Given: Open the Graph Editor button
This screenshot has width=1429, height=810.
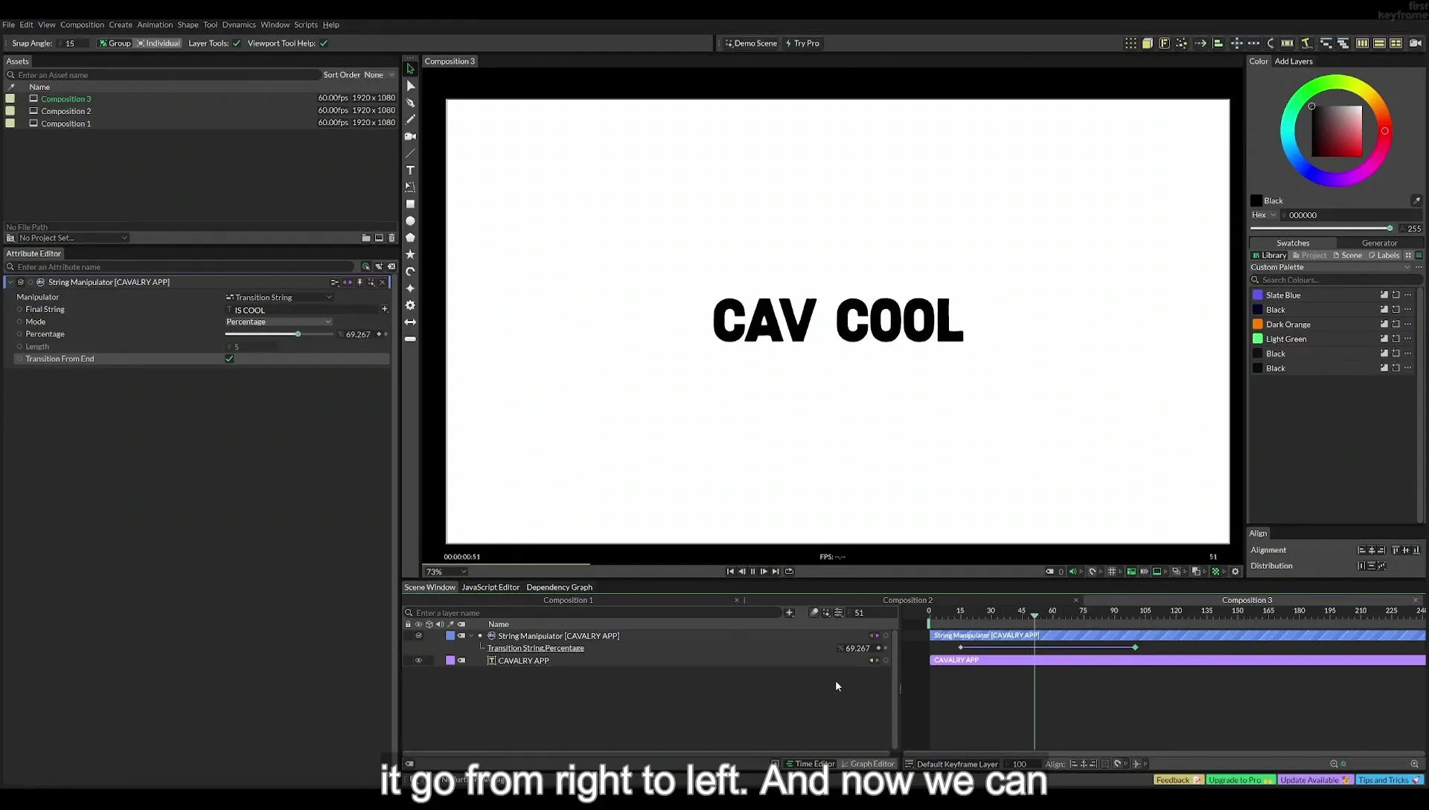Looking at the screenshot, I should click(868, 764).
